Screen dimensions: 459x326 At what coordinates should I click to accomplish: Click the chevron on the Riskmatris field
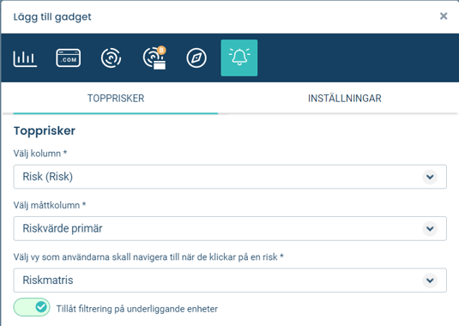pyautogui.click(x=430, y=281)
